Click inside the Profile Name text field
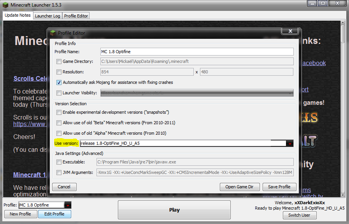The image size is (349, 224). click(x=196, y=52)
